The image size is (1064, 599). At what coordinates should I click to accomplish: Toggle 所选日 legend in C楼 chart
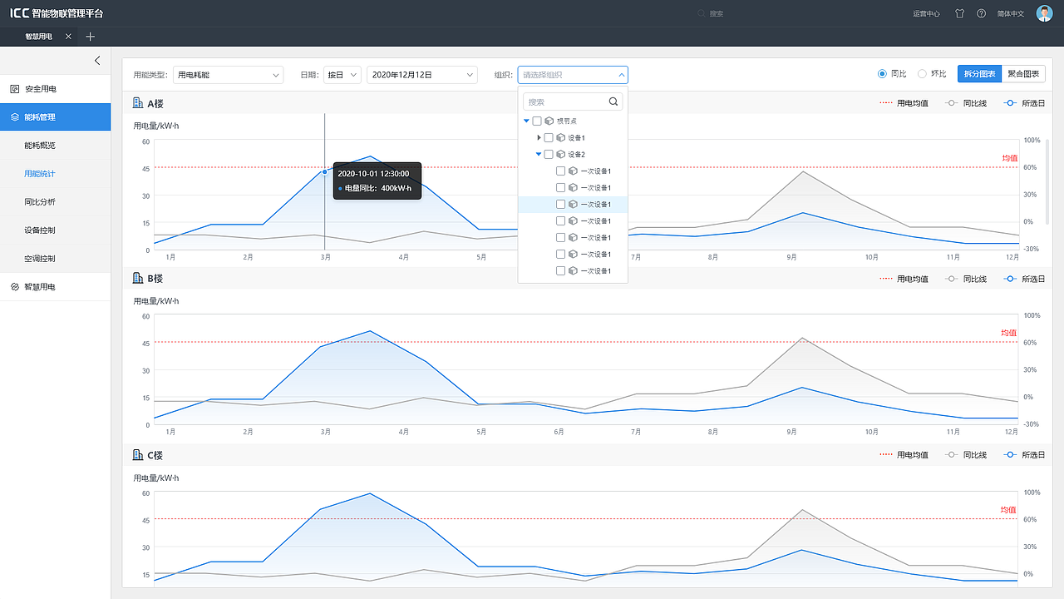(1024, 455)
